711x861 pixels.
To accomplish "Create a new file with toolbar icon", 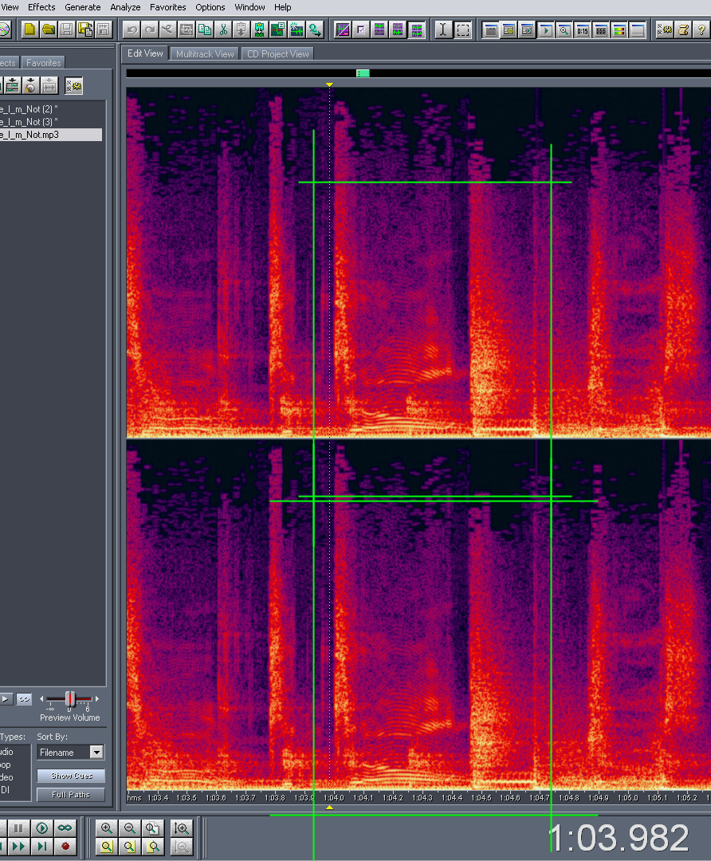I will [29, 30].
